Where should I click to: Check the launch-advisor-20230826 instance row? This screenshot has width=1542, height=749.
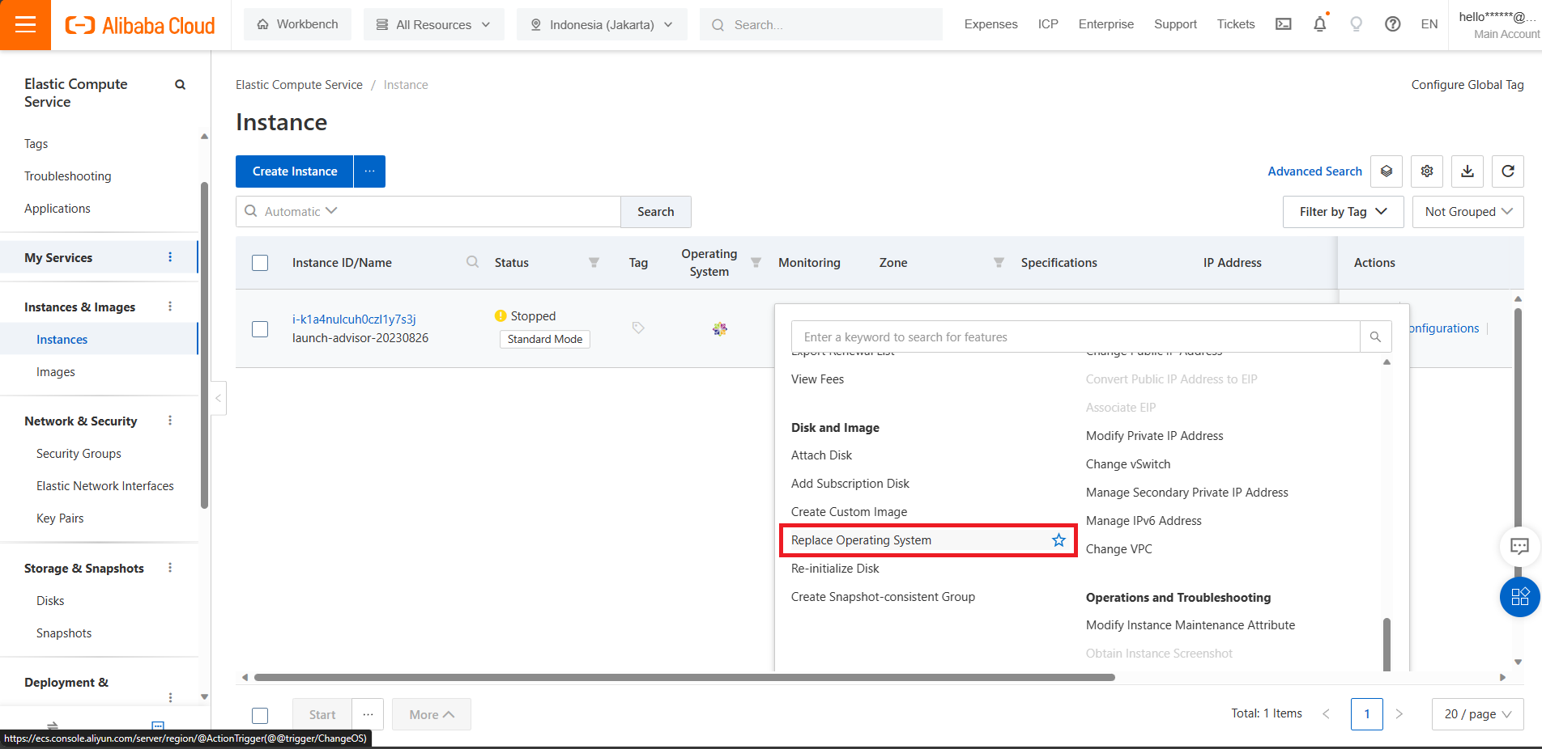tap(260, 329)
